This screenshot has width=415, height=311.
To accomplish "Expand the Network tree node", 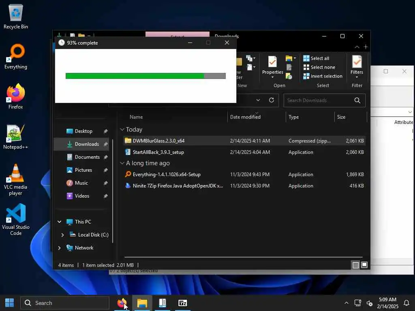I will 59,248.
